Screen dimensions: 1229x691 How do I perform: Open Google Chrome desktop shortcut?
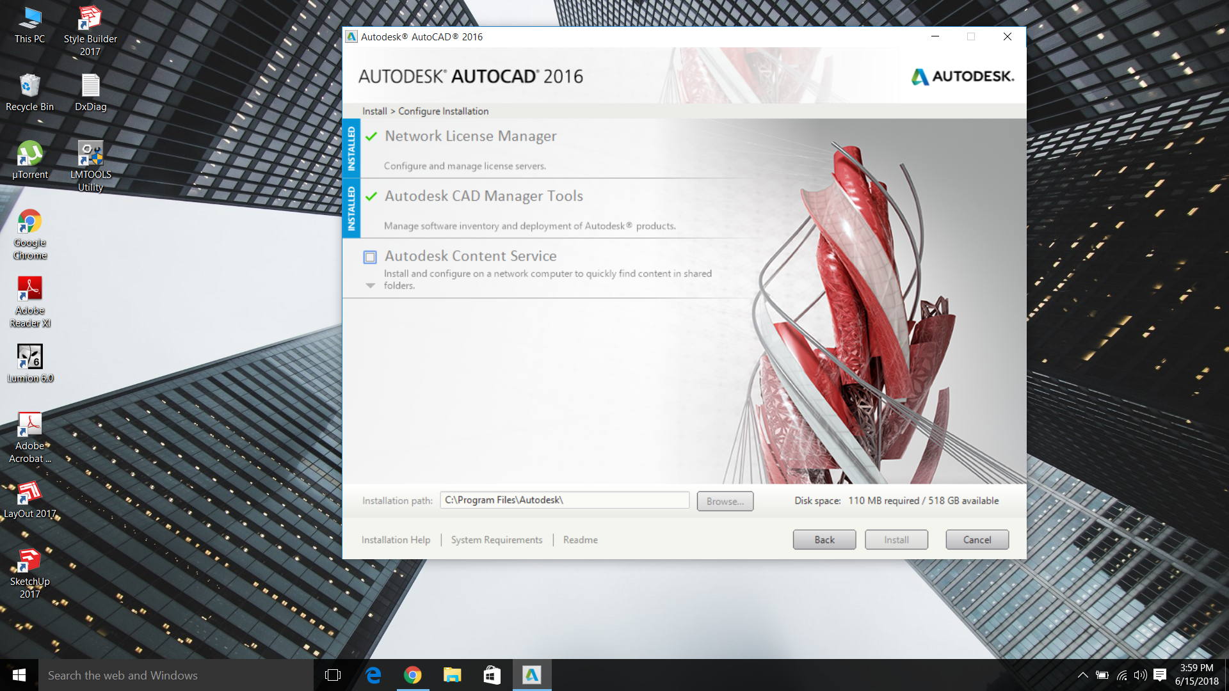tap(29, 234)
